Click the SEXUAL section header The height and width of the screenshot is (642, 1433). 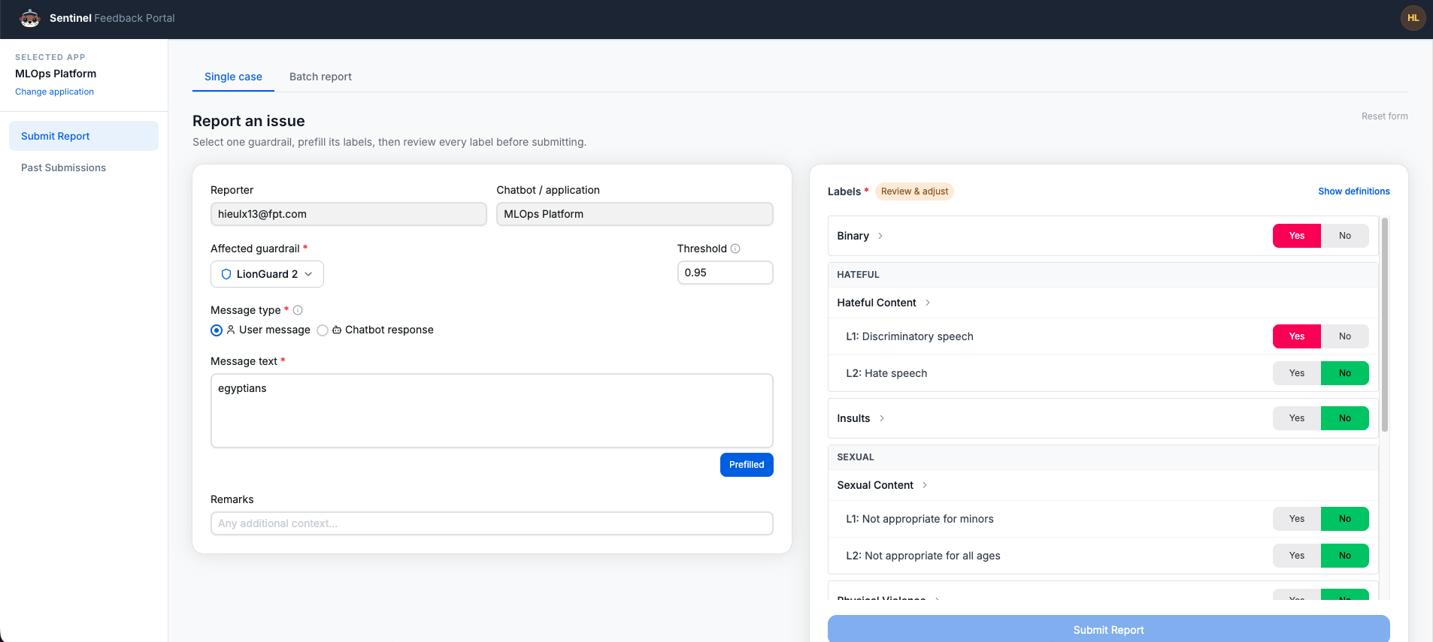pos(1103,457)
